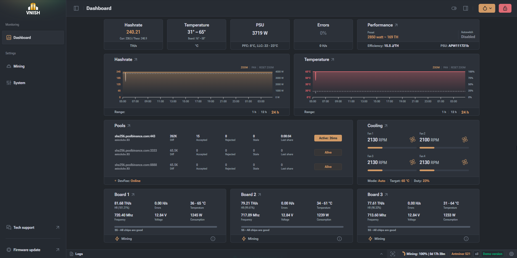Open Tech support link
The height and width of the screenshot is (258, 517).
point(33,227)
